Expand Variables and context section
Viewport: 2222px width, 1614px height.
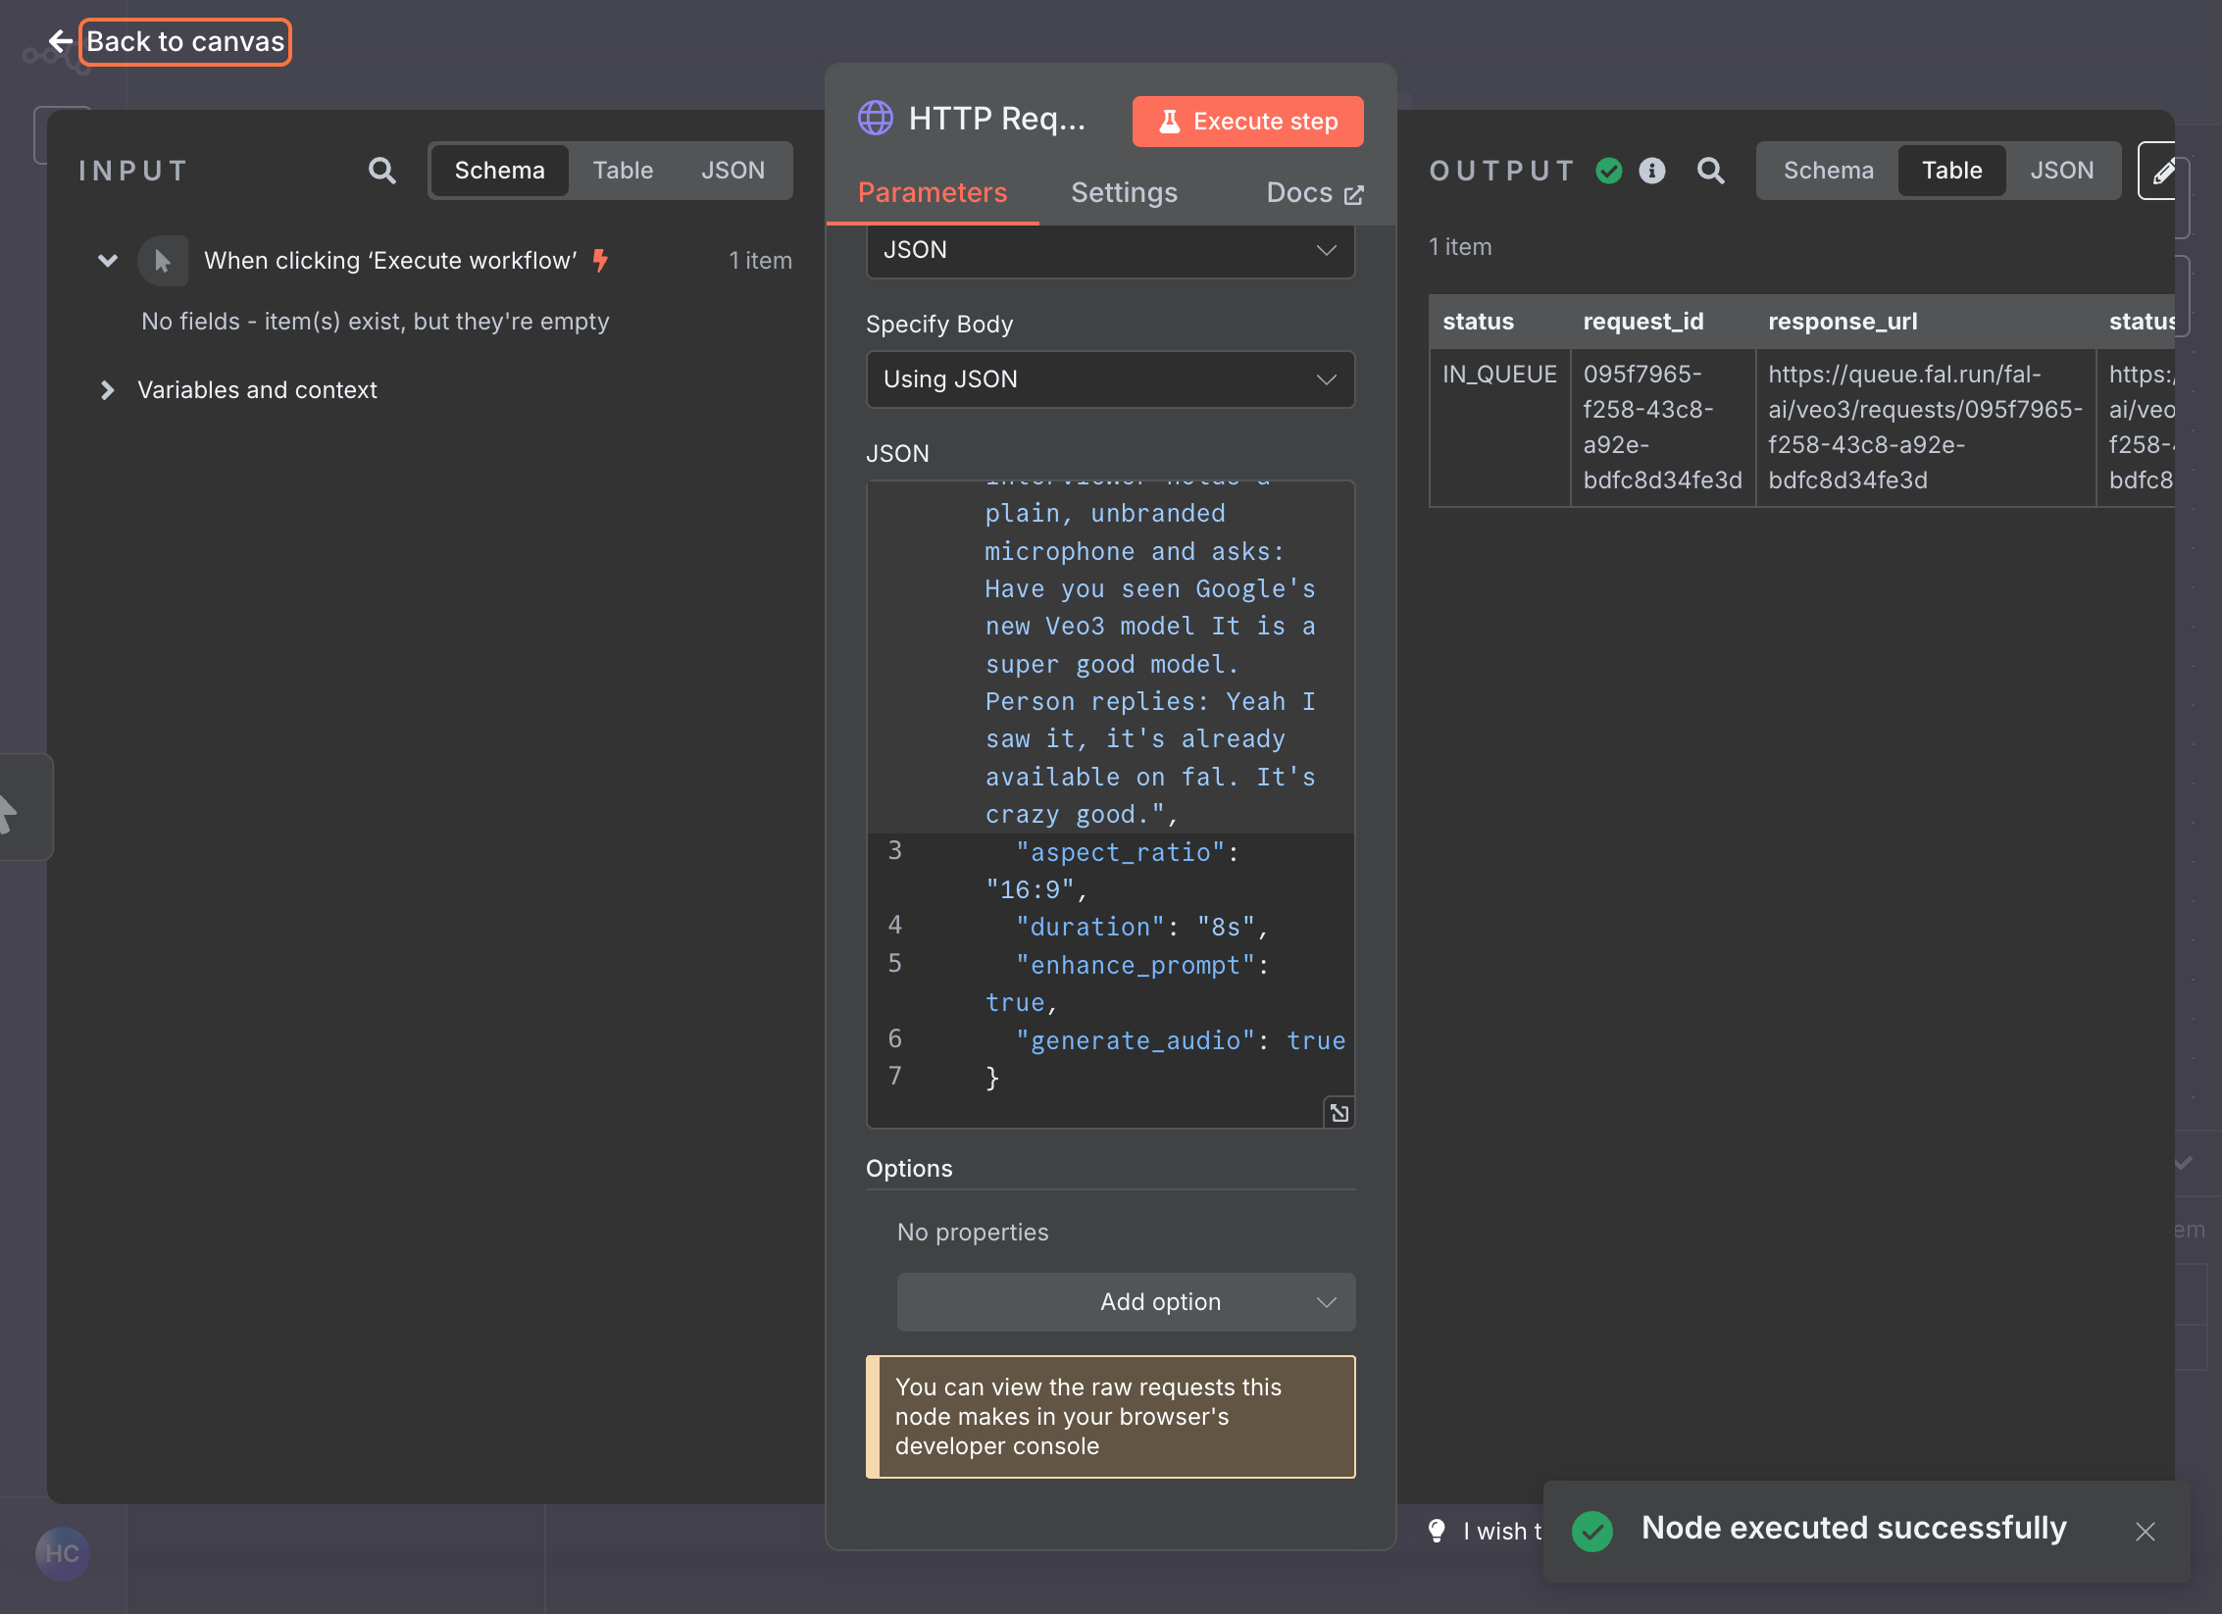point(108,390)
